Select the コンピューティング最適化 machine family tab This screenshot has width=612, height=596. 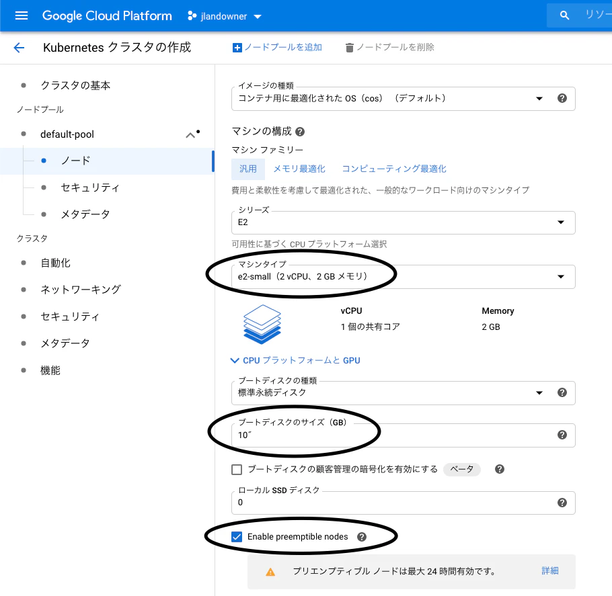click(394, 169)
